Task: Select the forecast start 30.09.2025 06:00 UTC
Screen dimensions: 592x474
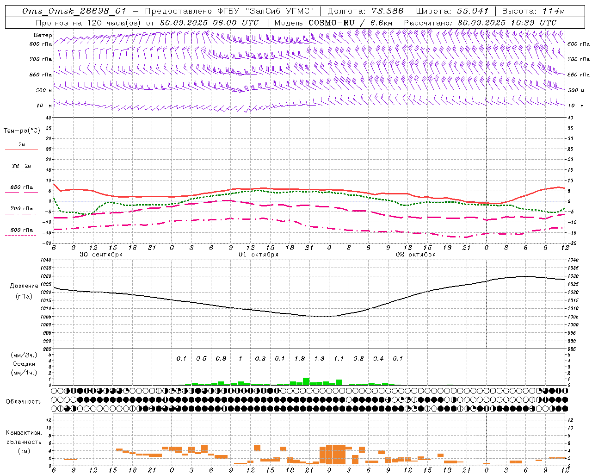Action: tap(209, 23)
